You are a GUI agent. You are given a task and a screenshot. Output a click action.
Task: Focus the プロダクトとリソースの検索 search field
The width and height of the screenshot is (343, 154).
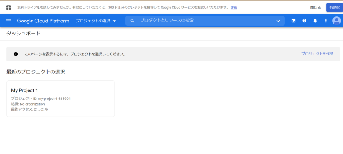(x=205, y=21)
